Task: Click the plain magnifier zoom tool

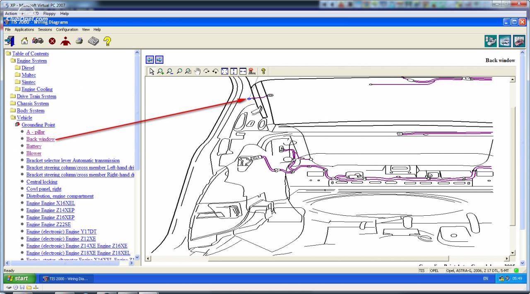Action: coord(179,71)
